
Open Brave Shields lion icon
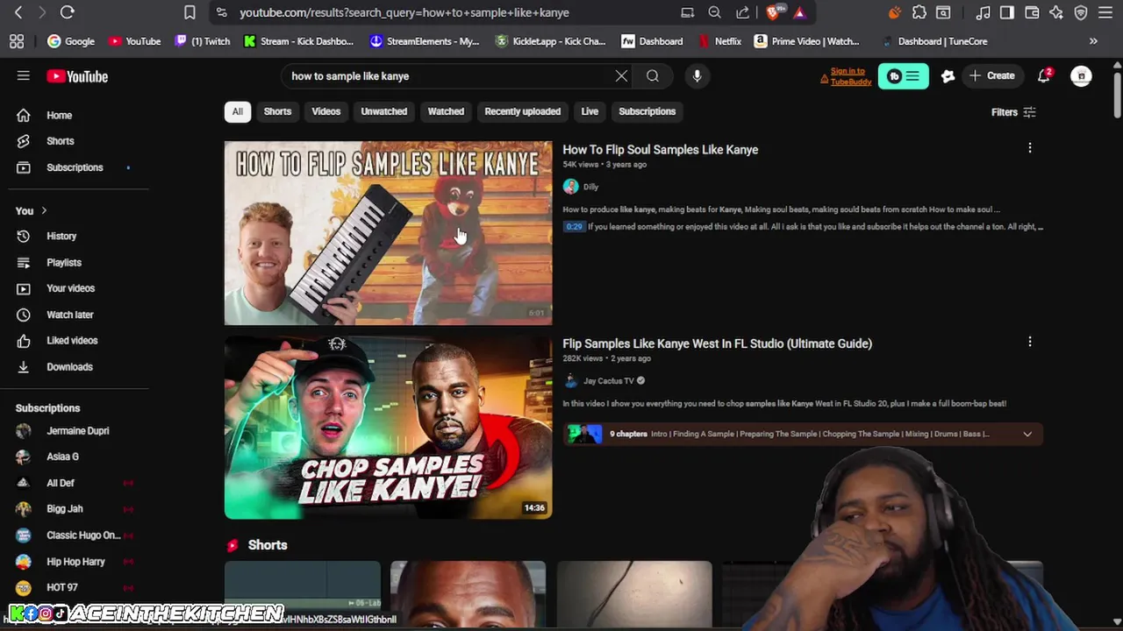tap(773, 12)
